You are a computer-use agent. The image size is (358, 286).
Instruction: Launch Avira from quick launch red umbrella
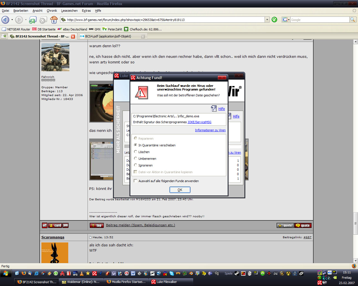95,273
